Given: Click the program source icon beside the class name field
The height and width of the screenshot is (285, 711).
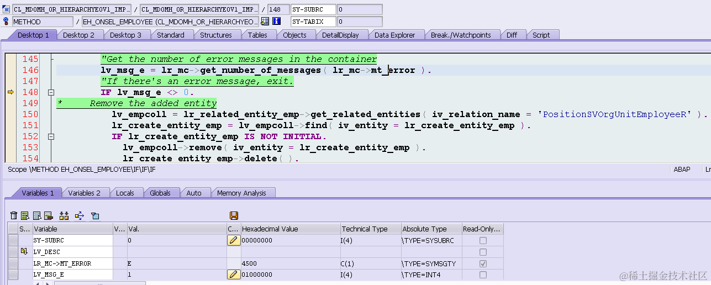Looking at the screenshot, I should point(7,9).
